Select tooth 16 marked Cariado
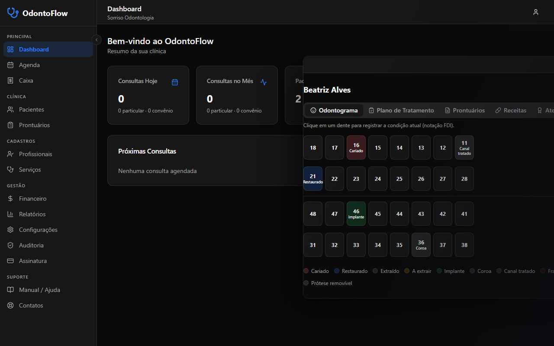 (356, 147)
